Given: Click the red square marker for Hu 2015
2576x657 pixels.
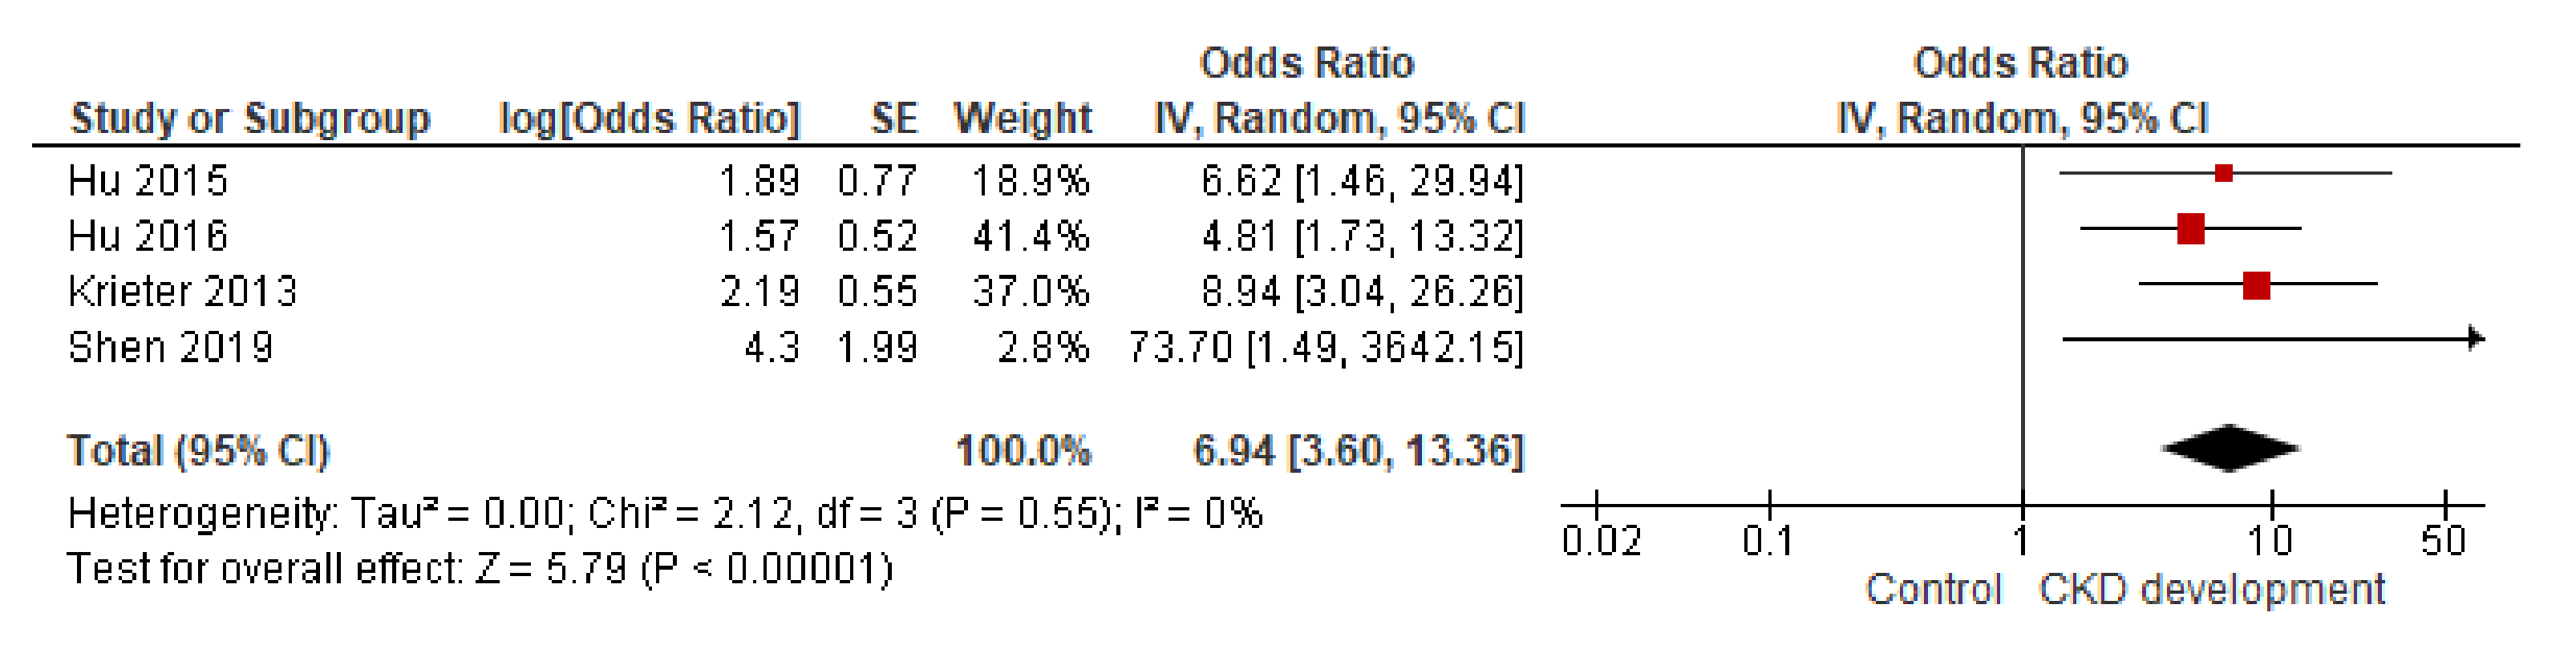Looking at the screenshot, I should [x=2223, y=174].
